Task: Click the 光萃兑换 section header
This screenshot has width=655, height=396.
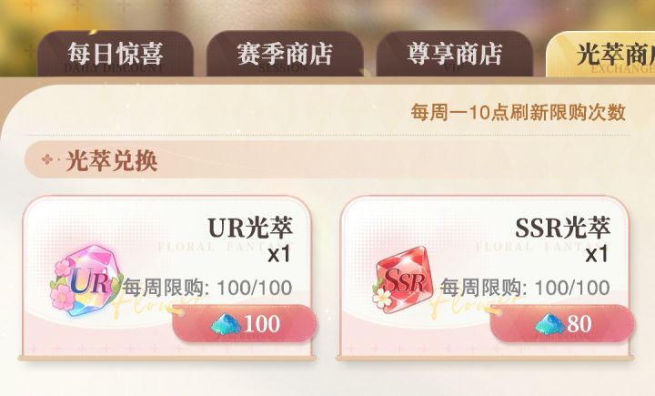Action: [x=112, y=160]
